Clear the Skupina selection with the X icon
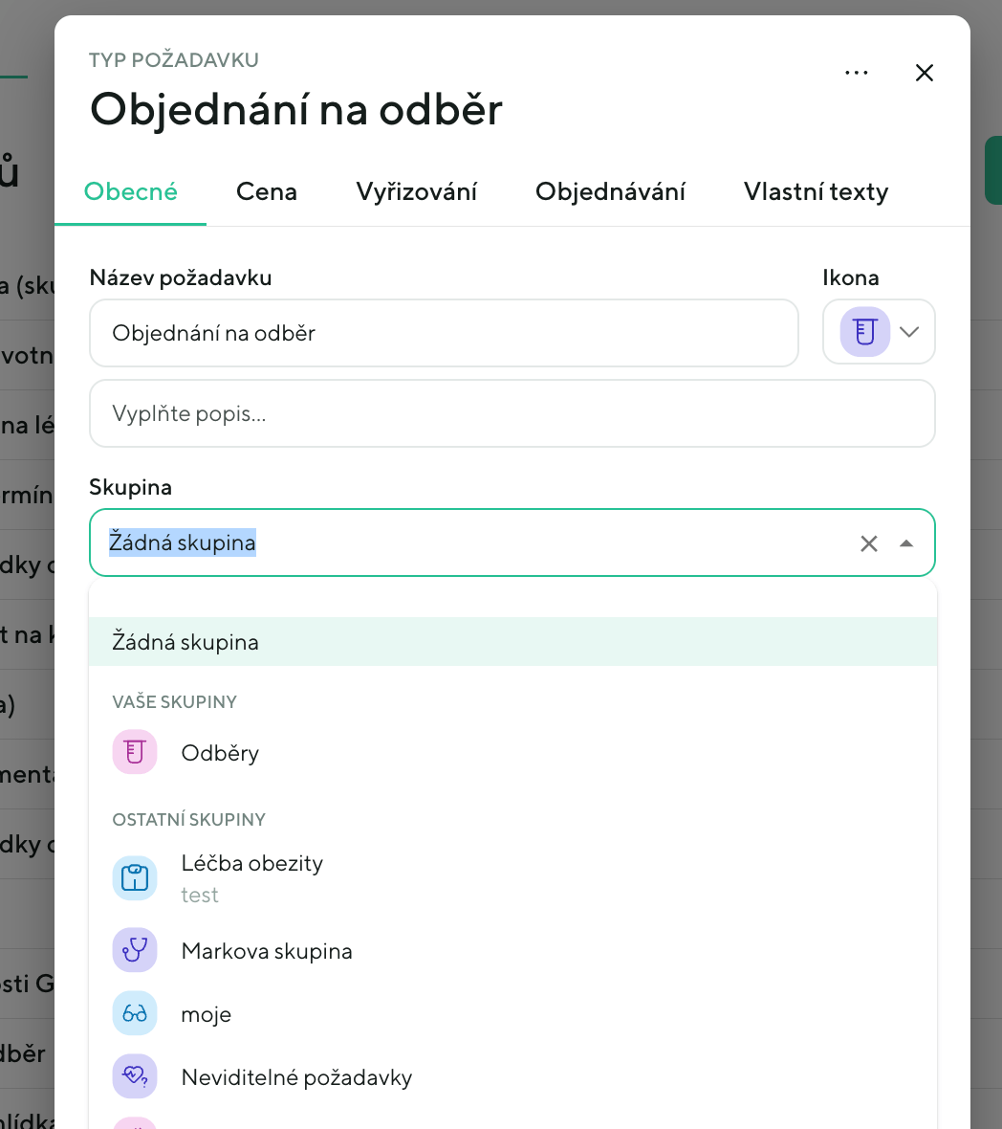The image size is (1002, 1129). tap(869, 542)
